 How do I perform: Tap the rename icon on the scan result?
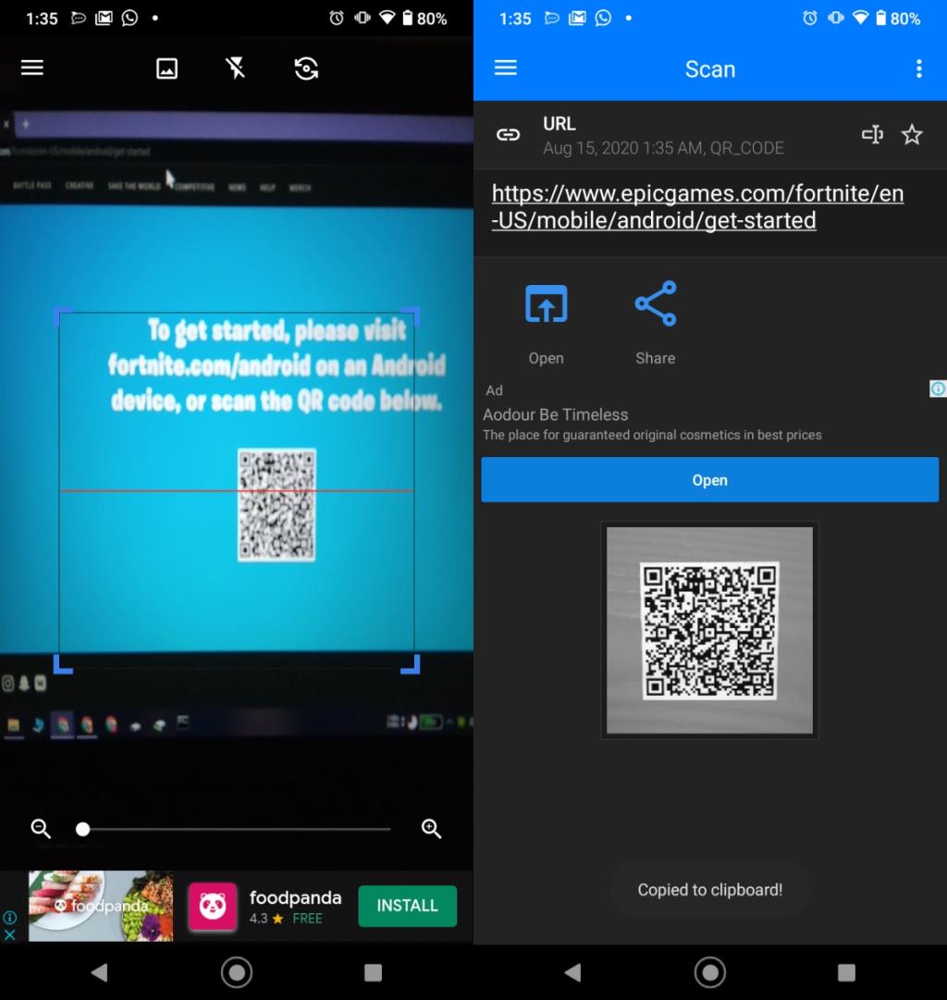click(x=872, y=134)
